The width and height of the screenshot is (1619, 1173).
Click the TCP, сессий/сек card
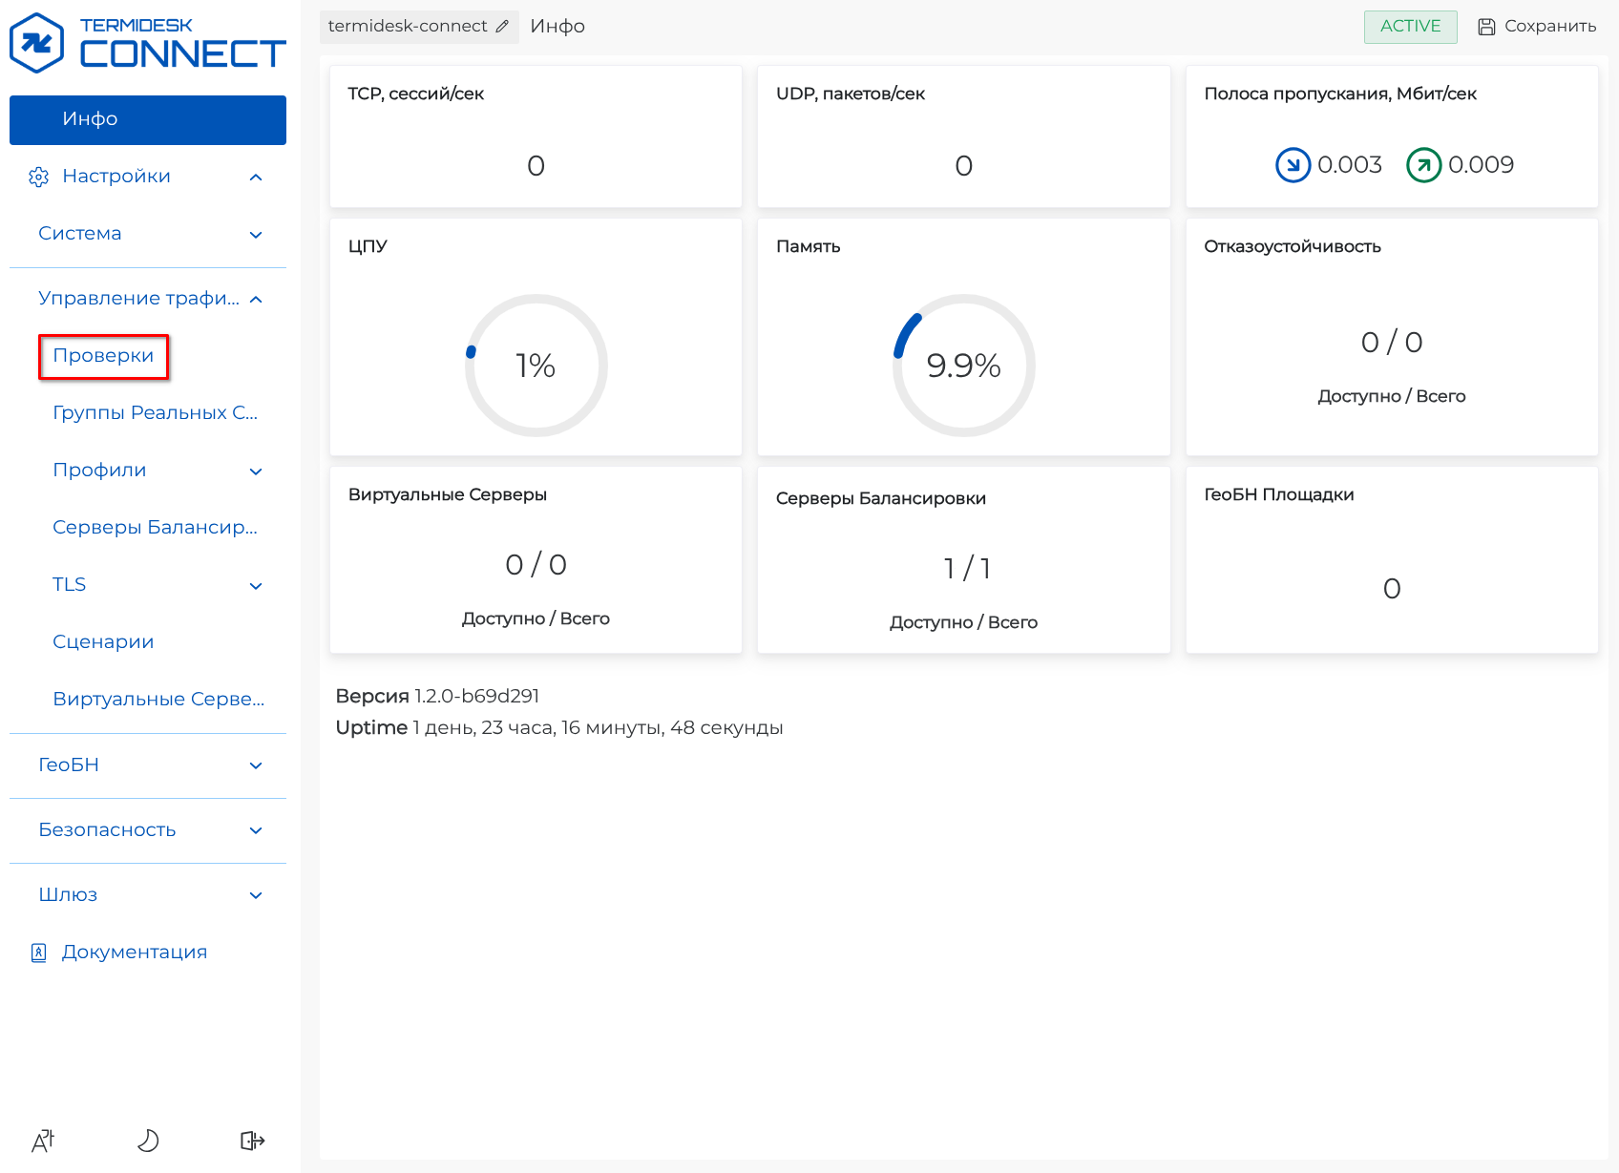coord(536,136)
